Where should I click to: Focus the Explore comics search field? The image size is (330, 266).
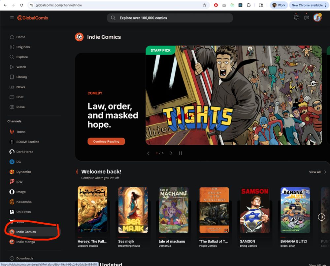coord(170,18)
